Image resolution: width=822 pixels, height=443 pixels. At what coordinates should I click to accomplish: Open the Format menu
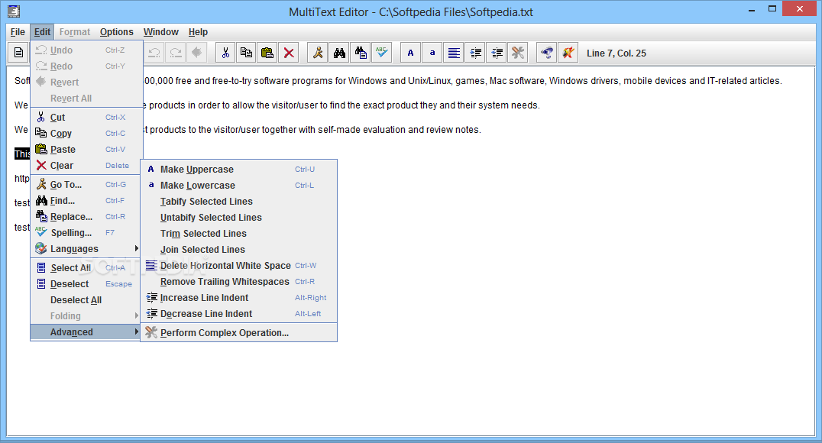(x=74, y=32)
